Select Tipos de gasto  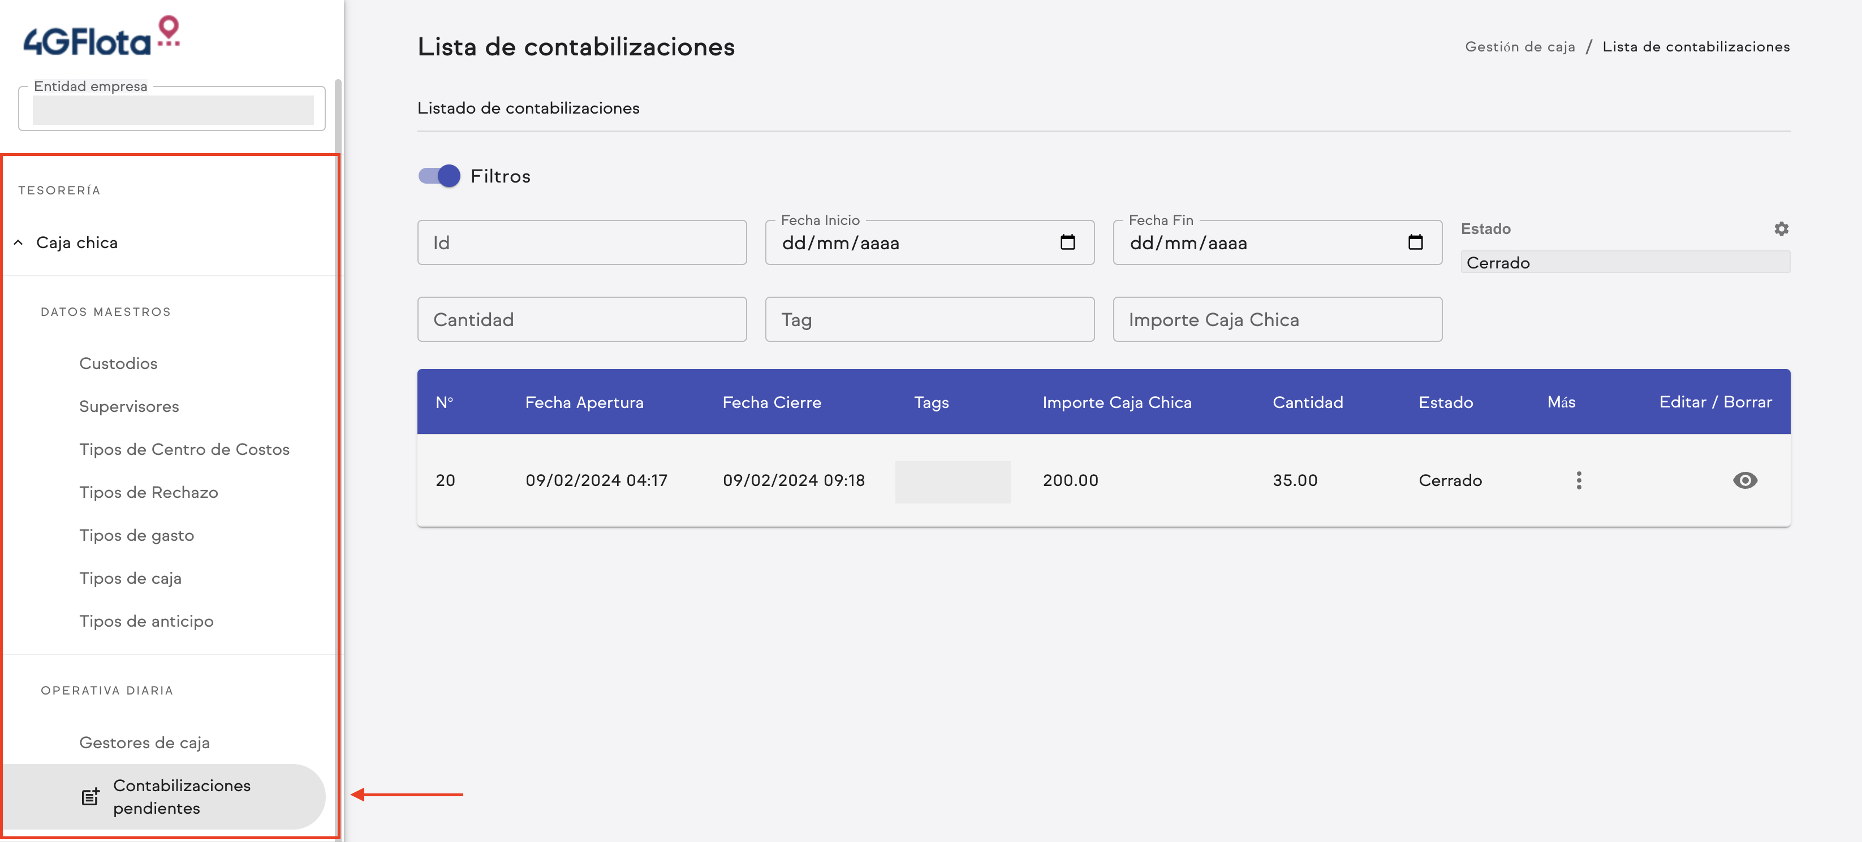[137, 535]
